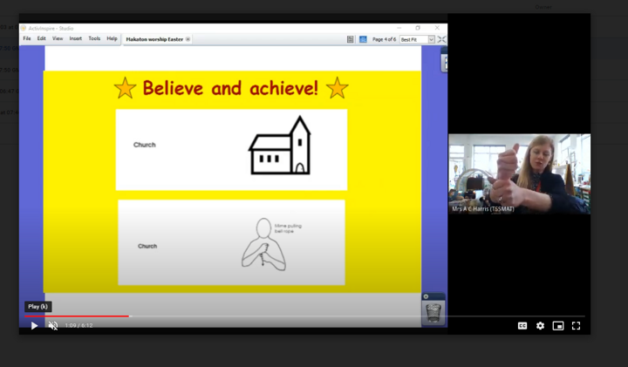Viewport: 628px width, 367px height.
Task: Click the flipchart trash can icon
Action: pos(433,311)
